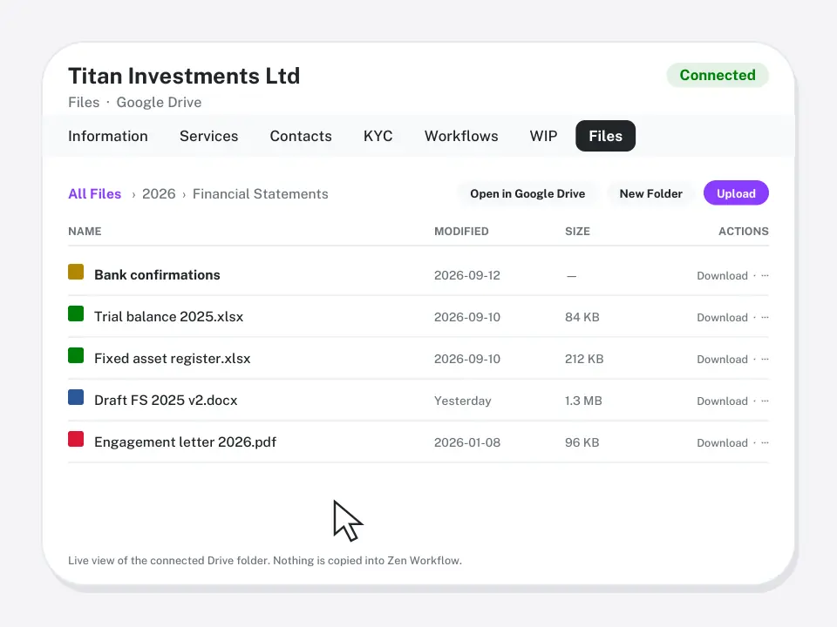837x627 pixels.
Task: Open more actions for Draft FS 2025 v2.docx
Action: 765,401
